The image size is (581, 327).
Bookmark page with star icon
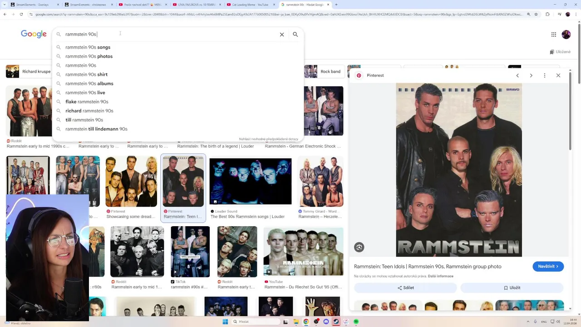click(x=537, y=15)
